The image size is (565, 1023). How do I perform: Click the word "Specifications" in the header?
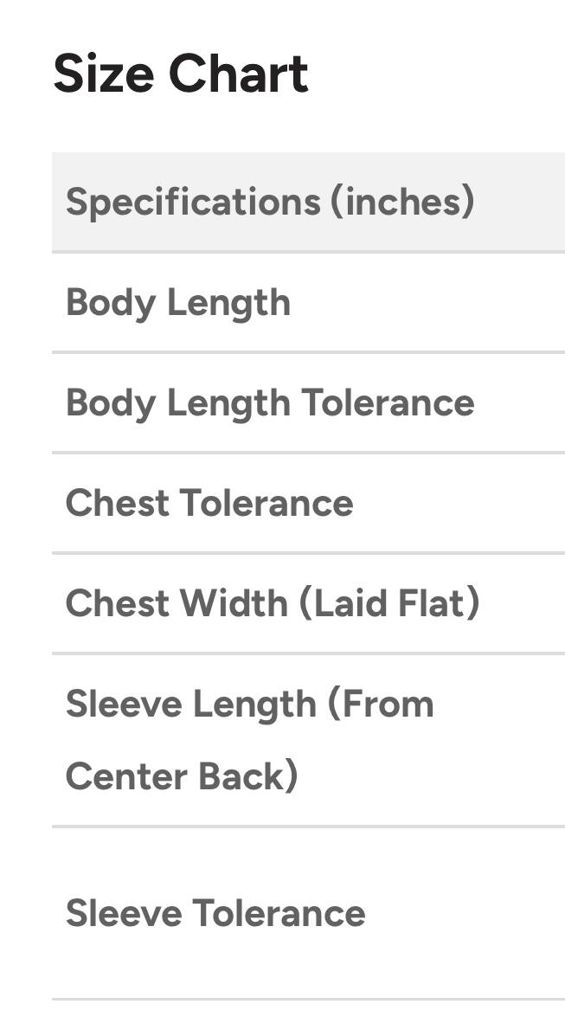point(191,202)
